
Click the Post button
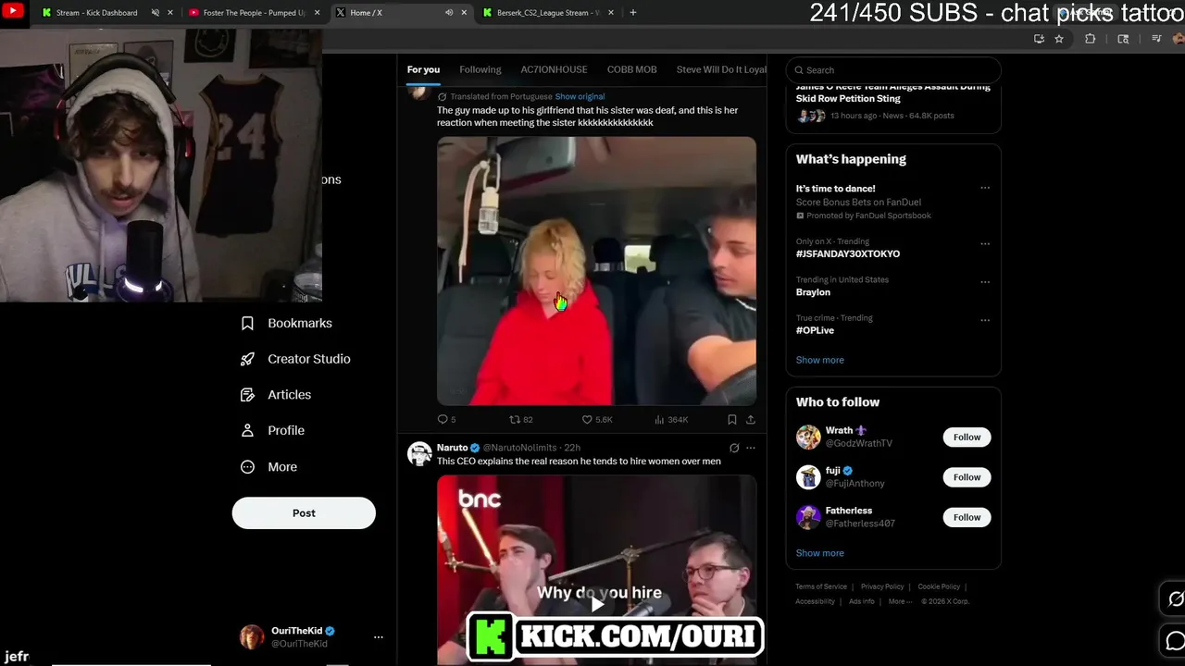tap(304, 513)
